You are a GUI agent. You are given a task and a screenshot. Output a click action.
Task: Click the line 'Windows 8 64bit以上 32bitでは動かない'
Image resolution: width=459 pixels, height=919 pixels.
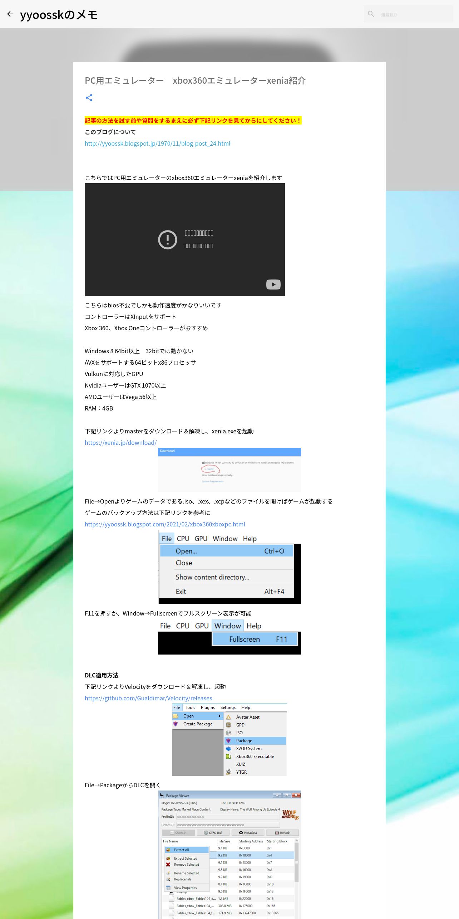(x=139, y=351)
